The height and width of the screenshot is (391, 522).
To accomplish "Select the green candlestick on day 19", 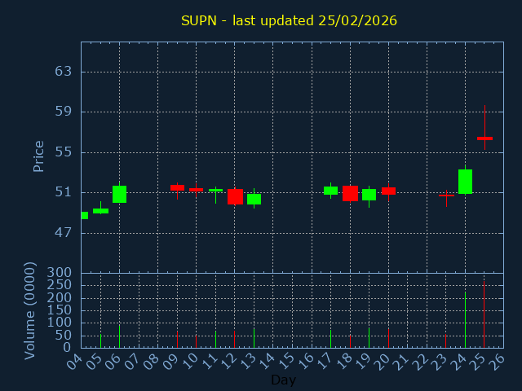I will point(369,195).
